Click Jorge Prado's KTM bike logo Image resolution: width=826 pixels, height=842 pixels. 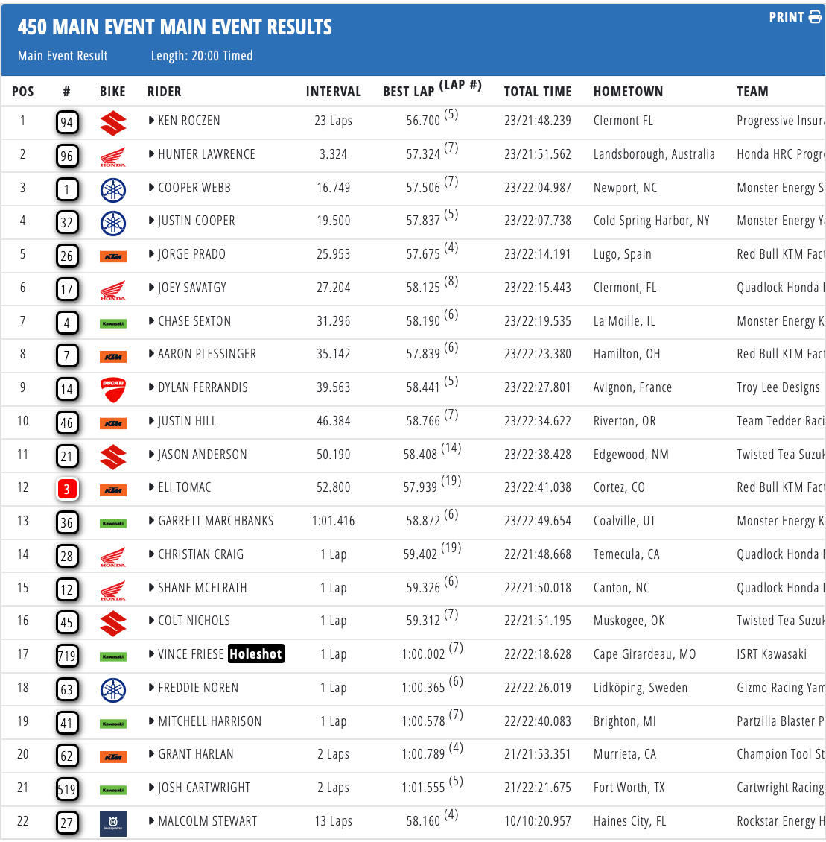(x=113, y=256)
